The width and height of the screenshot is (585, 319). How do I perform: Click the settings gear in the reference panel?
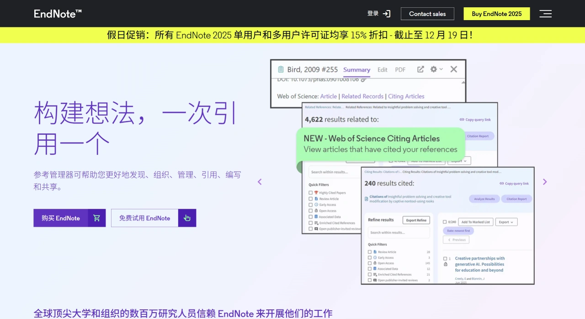(x=433, y=69)
